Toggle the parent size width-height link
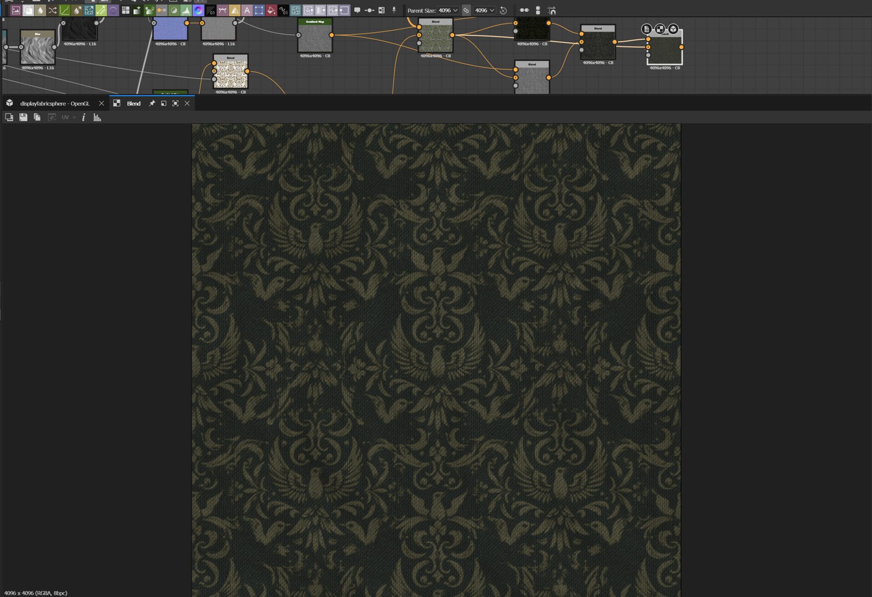This screenshot has width=872, height=597. tap(466, 11)
